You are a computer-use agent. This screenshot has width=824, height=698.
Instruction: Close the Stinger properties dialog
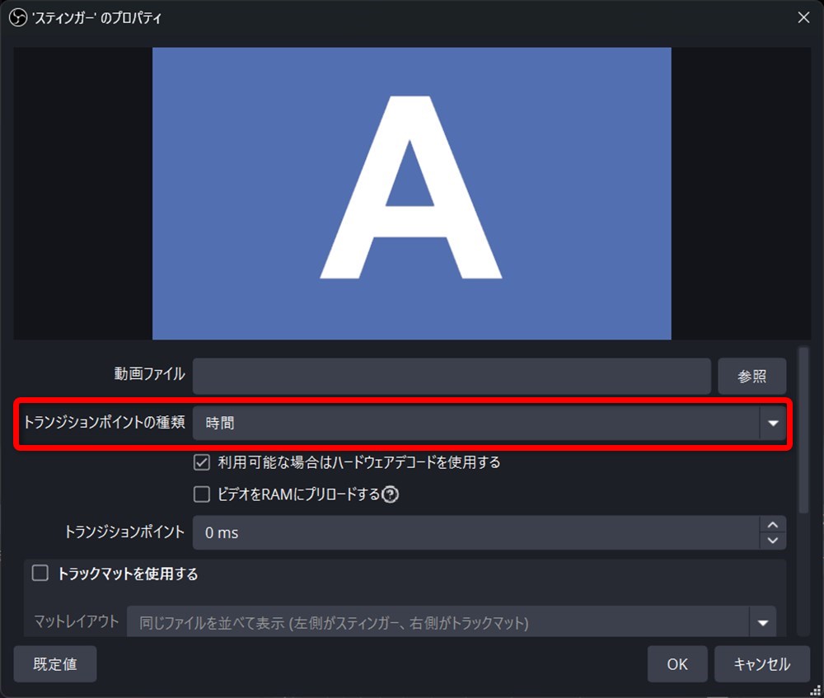point(803,17)
